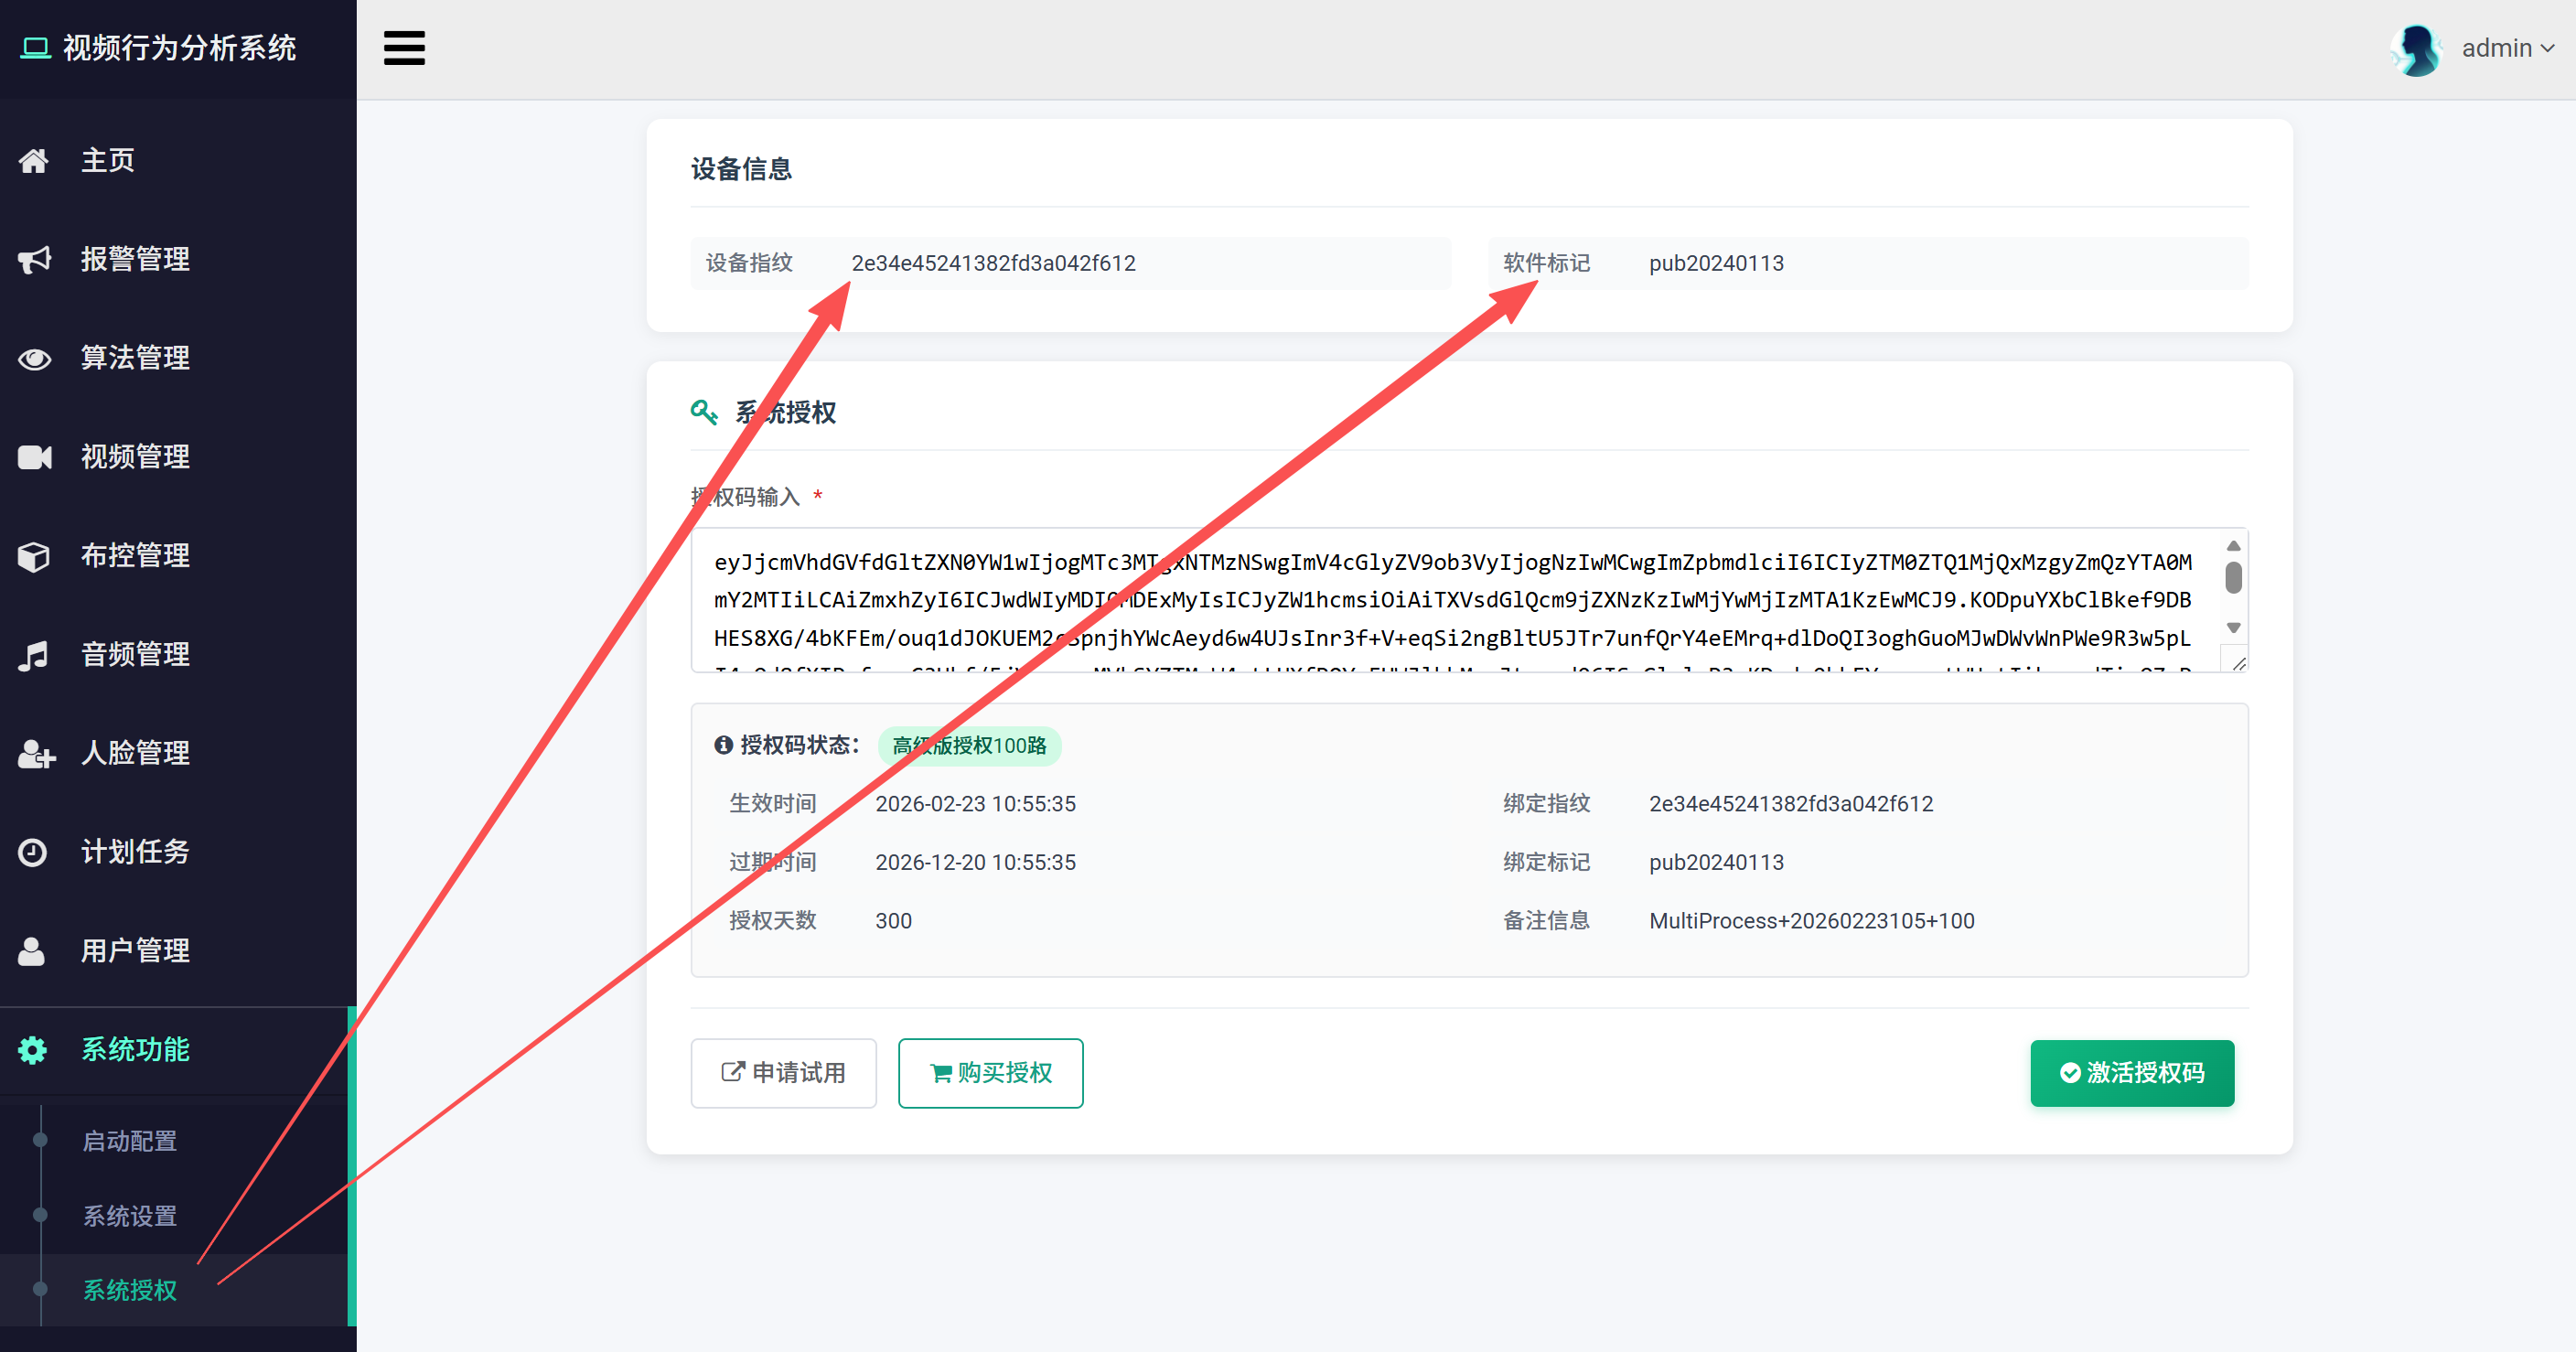The image size is (2576, 1352).
Task: Click the 申请试用 button
Action: (x=783, y=1073)
